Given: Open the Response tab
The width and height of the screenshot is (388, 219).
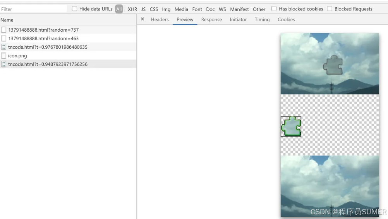Looking at the screenshot, I should pyautogui.click(x=211, y=20).
